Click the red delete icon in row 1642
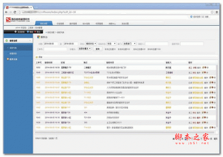The width and height of the screenshot is (223, 157). (212, 107)
